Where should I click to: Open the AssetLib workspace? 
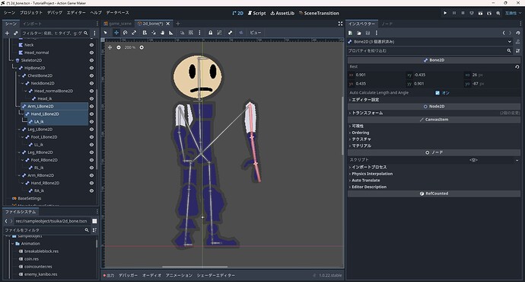282,13
